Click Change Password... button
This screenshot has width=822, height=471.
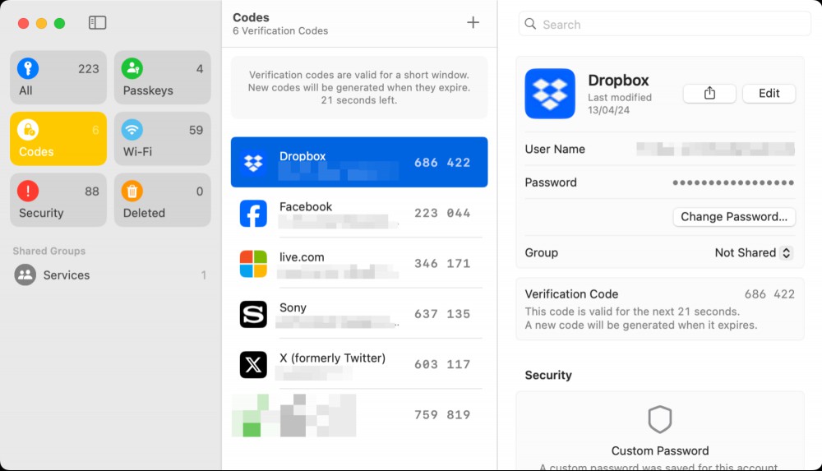point(734,217)
